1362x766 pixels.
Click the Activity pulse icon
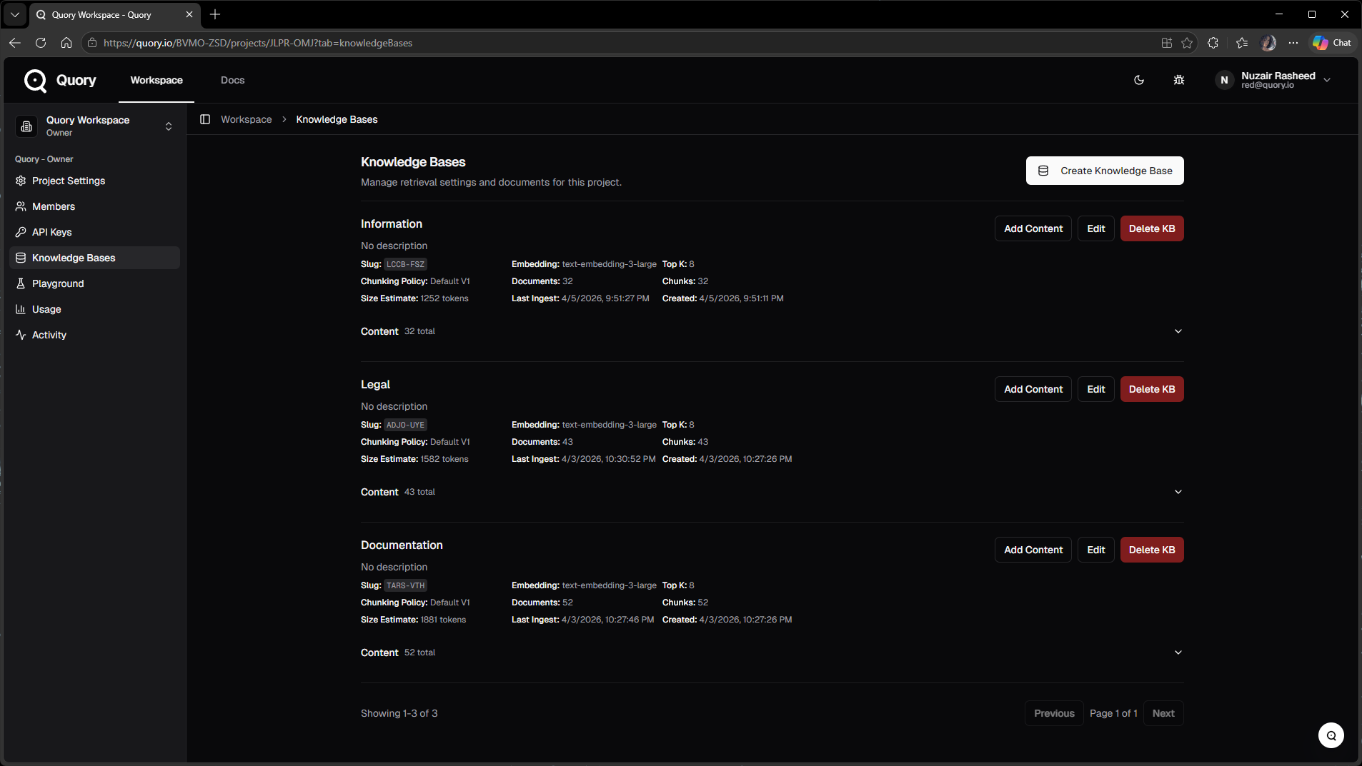click(x=21, y=335)
